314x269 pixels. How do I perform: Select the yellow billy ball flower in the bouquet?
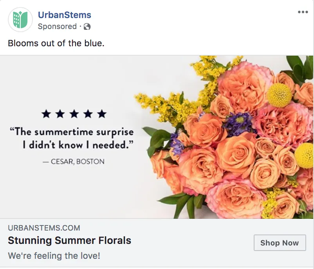(x=280, y=95)
